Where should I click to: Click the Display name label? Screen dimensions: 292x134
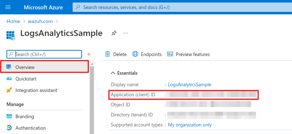(124, 85)
